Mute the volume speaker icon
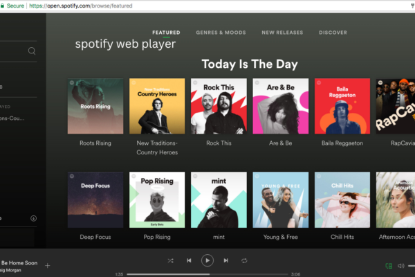415x277 pixels. click(401, 266)
